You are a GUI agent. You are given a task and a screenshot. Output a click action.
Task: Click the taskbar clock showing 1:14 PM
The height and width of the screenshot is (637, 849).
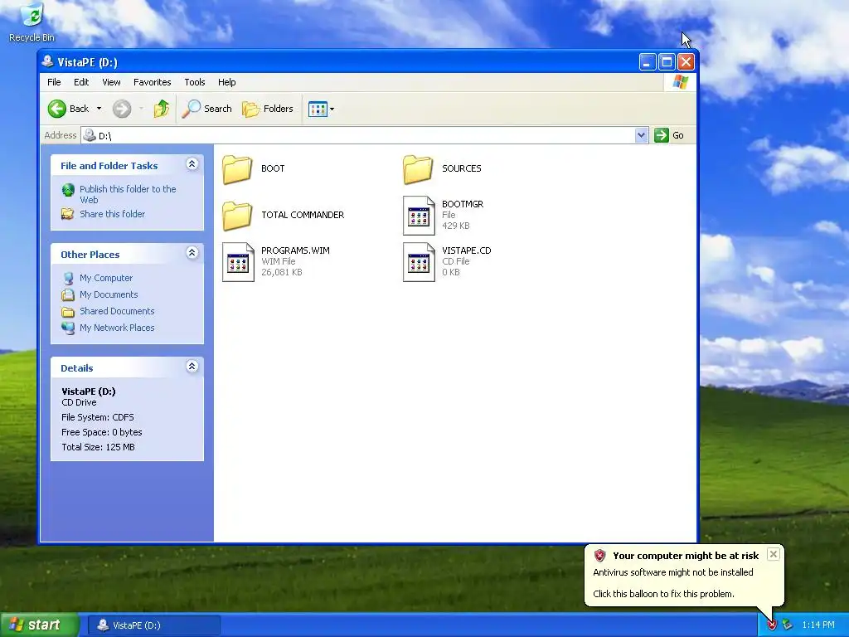tap(818, 625)
